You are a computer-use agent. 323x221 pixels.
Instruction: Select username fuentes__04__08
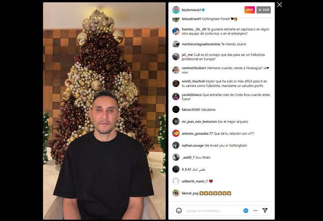tap(194, 29)
